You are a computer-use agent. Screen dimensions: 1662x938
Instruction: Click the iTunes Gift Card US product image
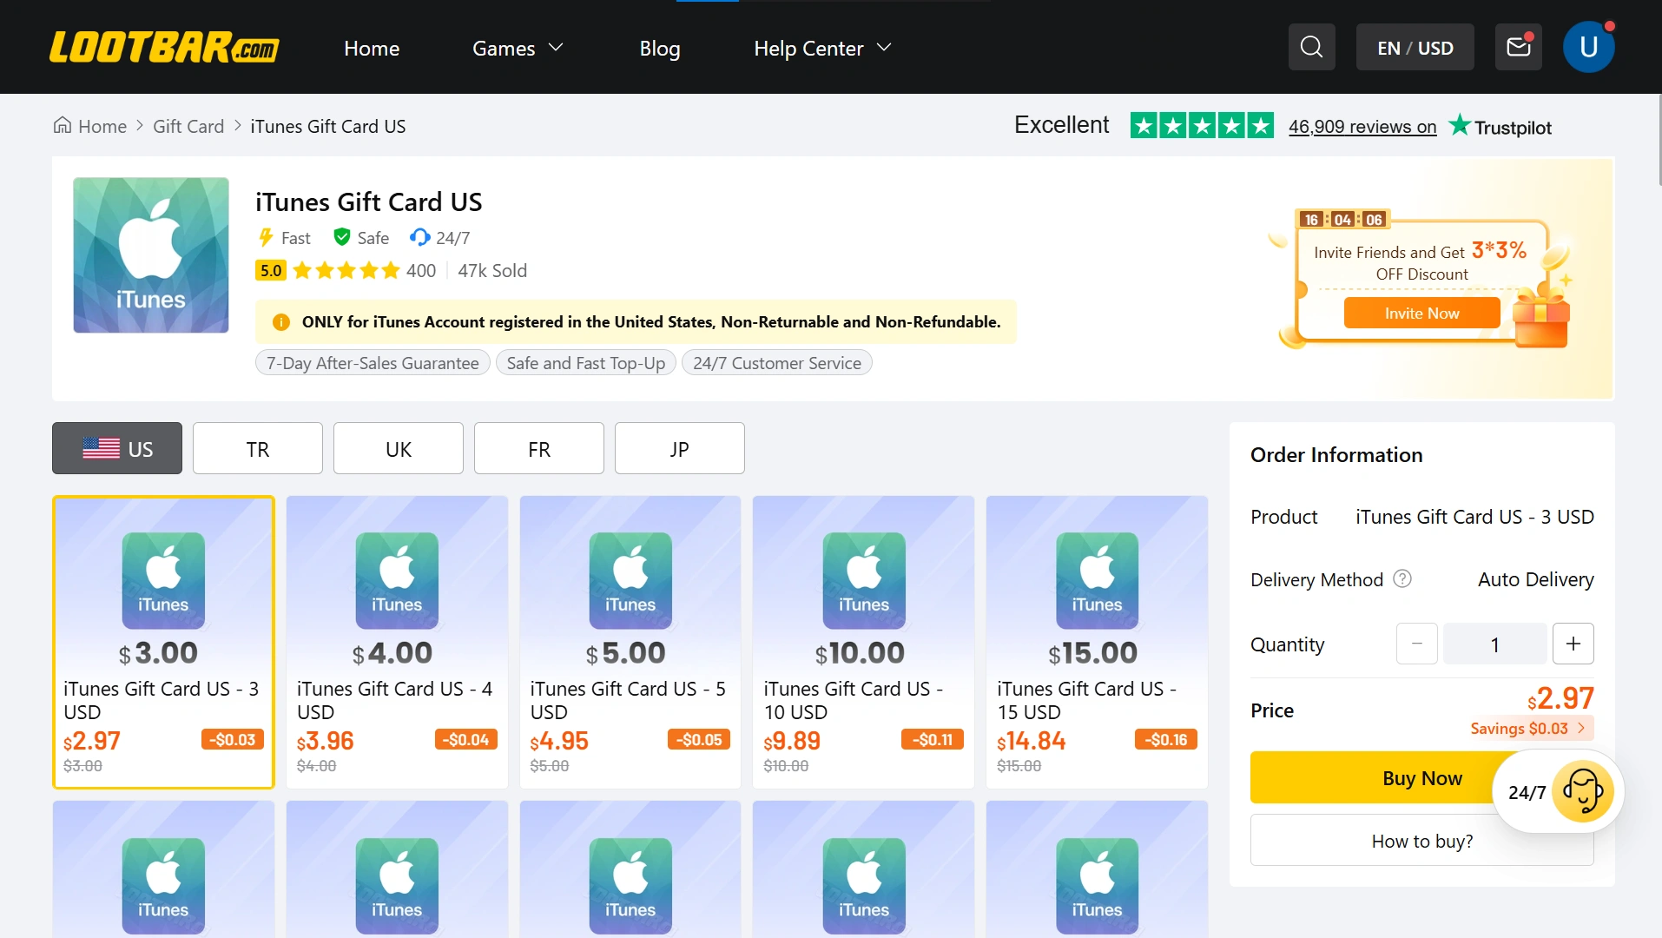point(151,255)
